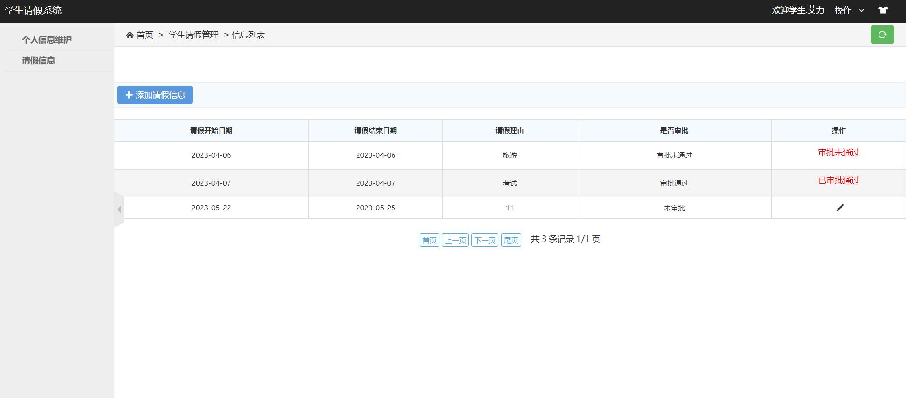Viewport: 906px width, 398px height.
Task: Click the end date cell of the 旅游 row
Action: pyautogui.click(x=375, y=155)
